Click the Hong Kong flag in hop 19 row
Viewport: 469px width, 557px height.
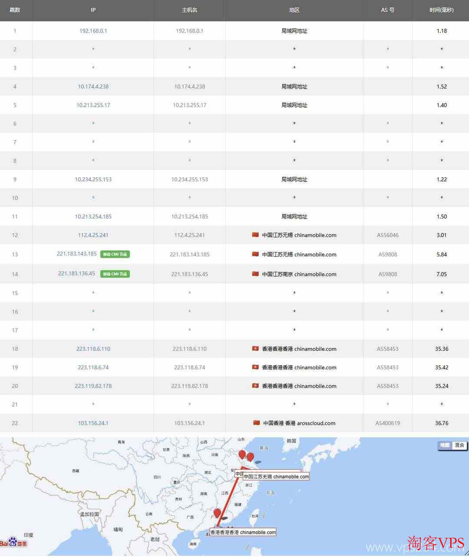point(255,367)
